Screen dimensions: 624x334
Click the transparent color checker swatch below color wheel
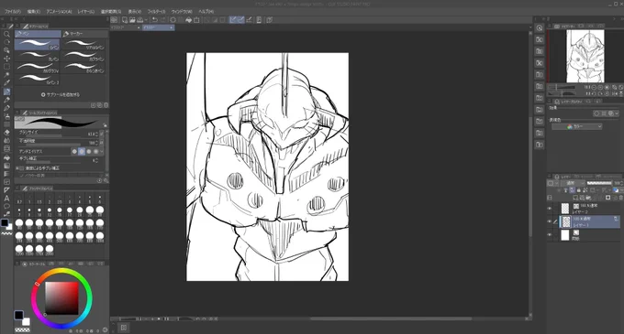pos(22,329)
